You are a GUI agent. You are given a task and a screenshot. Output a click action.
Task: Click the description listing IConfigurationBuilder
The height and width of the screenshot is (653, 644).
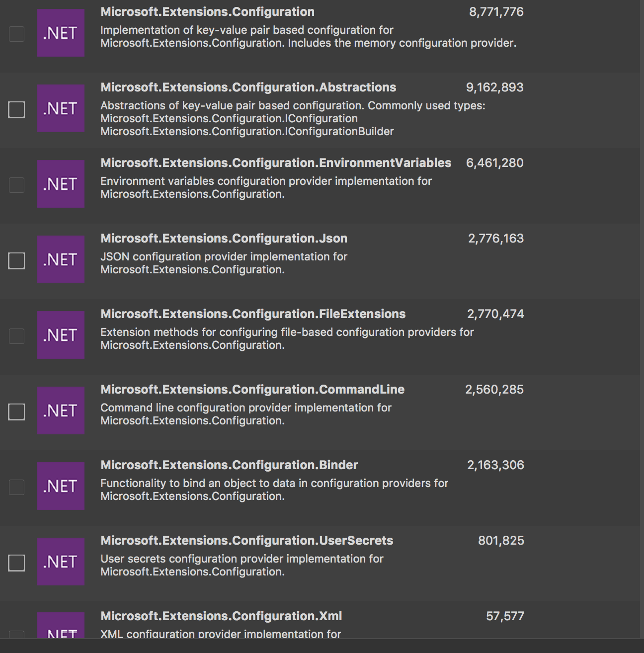point(293,119)
